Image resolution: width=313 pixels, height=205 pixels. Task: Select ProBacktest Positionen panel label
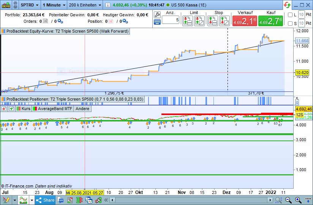click(73, 99)
